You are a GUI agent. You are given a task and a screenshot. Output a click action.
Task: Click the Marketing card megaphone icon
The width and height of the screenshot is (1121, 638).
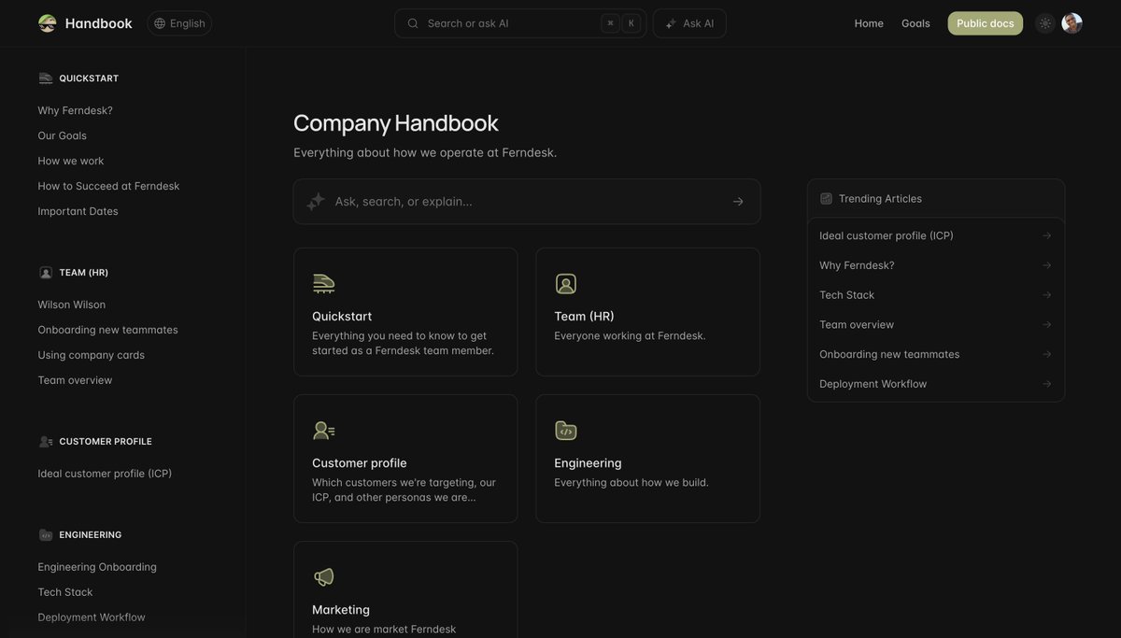(x=323, y=577)
